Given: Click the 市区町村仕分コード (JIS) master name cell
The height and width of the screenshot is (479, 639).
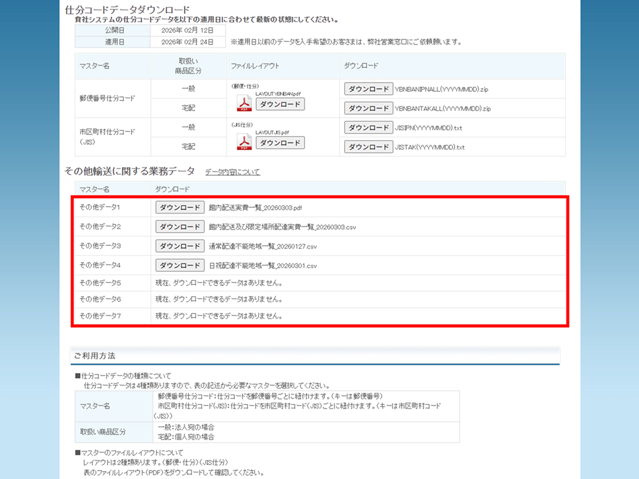Looking at the screenshot, I should tap(113, 137).
